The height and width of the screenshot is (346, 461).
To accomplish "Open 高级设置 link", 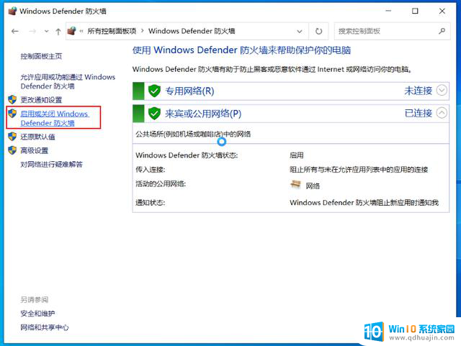I will (34, 150).
